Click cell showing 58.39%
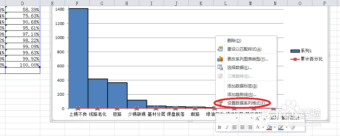This screenshot has width=340, height=136. 23,9
